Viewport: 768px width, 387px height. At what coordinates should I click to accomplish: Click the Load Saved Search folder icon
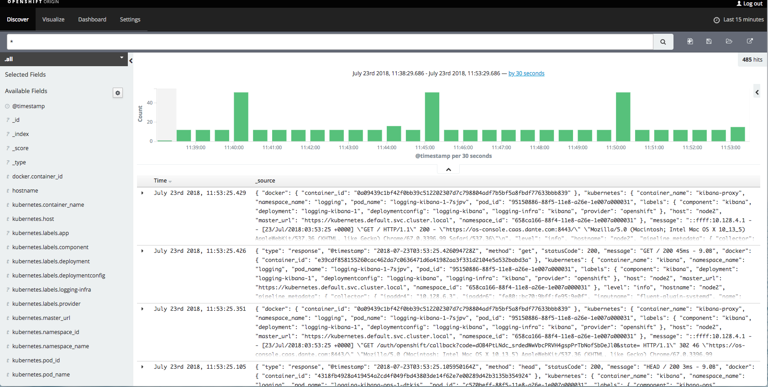tap(729, 41)
